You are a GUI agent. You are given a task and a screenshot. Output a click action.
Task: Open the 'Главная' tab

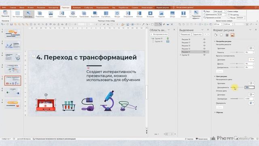coord(13,7)
